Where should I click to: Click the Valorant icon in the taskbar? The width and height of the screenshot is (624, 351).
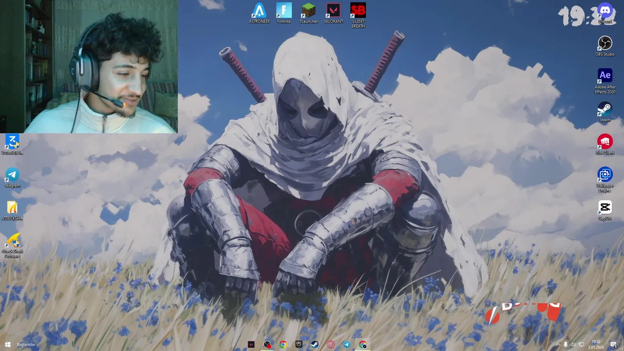tap(251, 345)
